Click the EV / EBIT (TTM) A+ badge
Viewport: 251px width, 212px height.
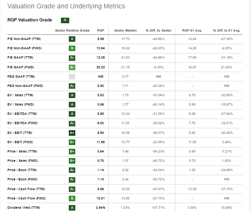tap(72, 133)
